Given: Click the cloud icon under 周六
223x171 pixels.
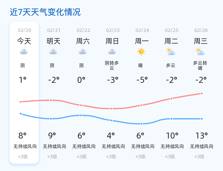Looking at the screenshot, I should click(83, 52).
